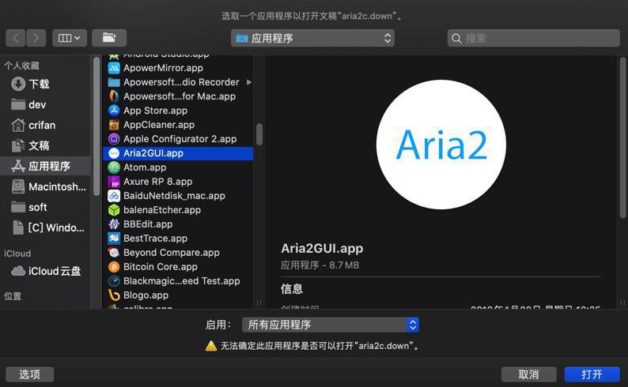Click the sidebar scrollbar
Screen dimensions: 628x387
tap(96, 126)
